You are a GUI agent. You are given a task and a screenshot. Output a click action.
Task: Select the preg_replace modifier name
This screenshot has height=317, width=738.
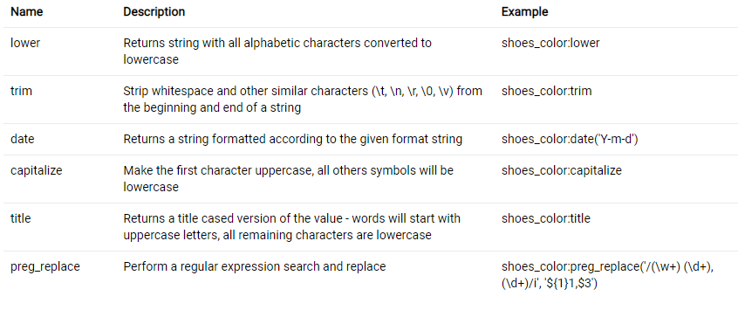point(45,266)
